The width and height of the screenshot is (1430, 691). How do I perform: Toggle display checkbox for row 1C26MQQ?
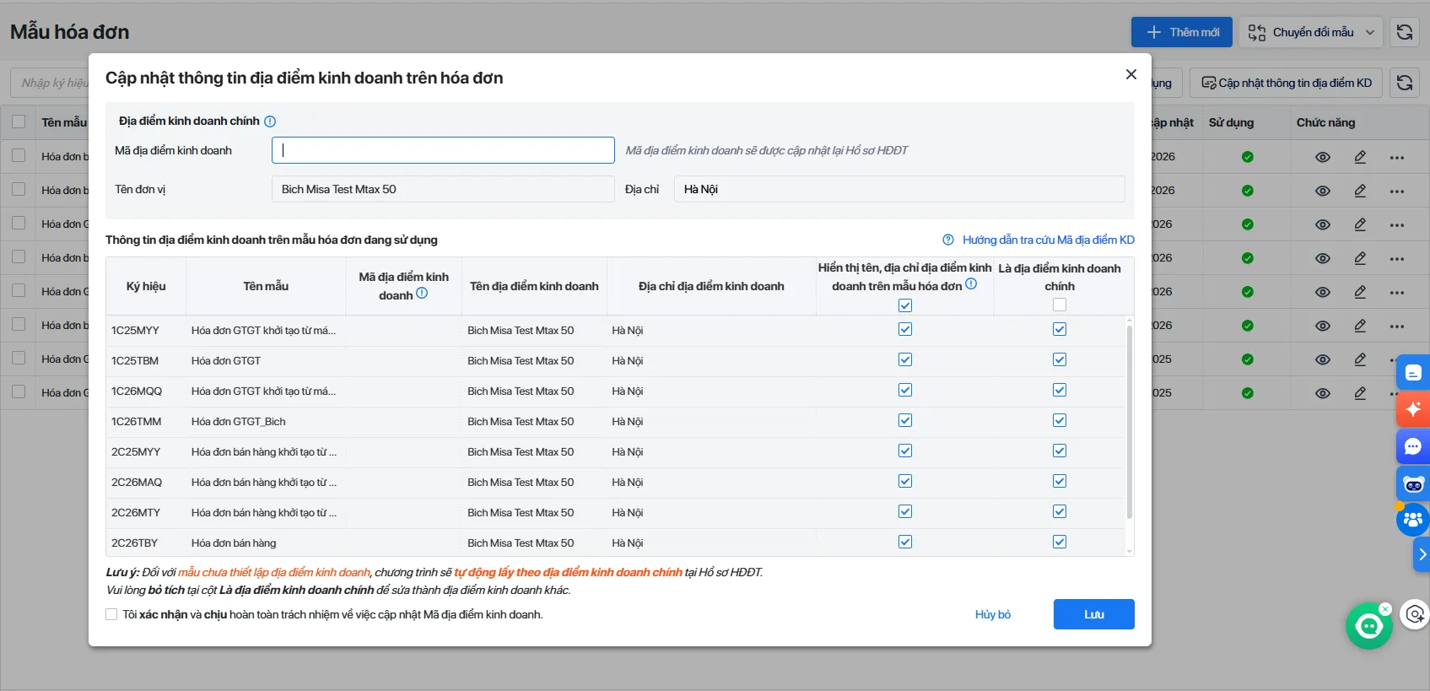point(905,390)
